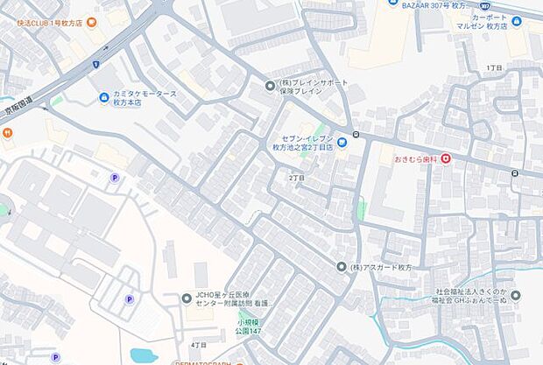This screenshot has width=543, height=365.
Task: Open the orange restaurant fork-knife marker
Action: pos(7,132)
